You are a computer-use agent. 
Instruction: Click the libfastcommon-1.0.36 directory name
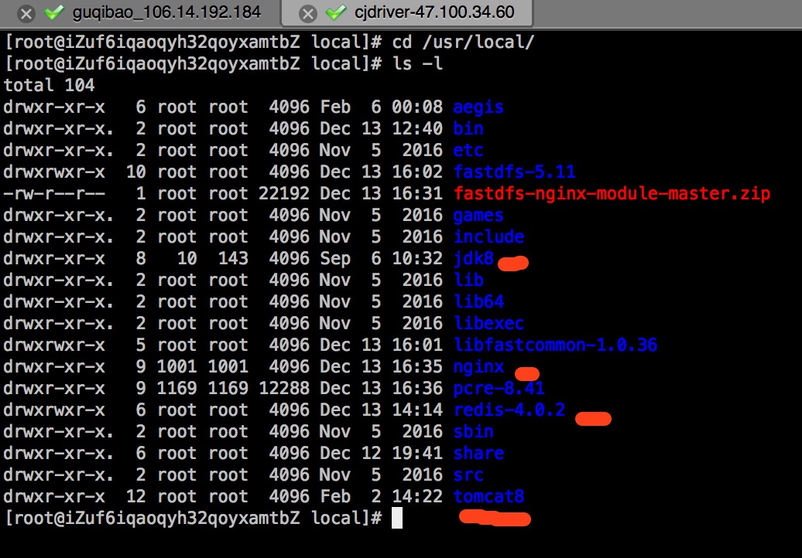[x=555, y=345]
